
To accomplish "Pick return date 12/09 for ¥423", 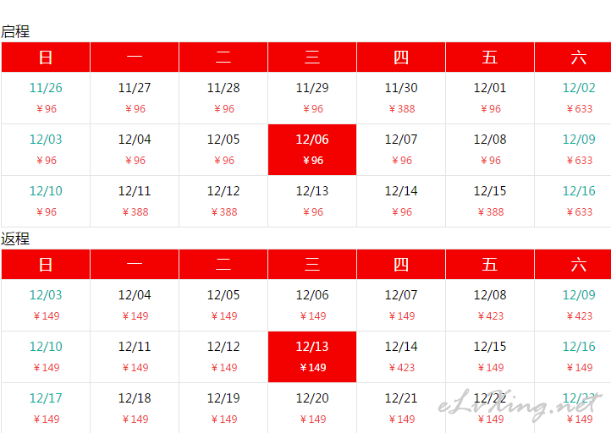I will 573,305.
